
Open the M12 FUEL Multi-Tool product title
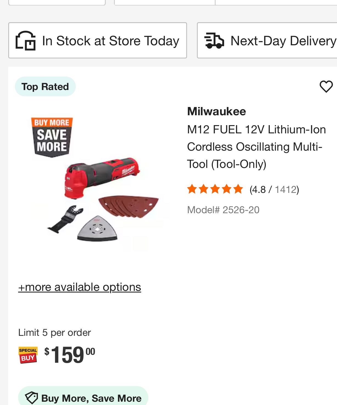pyautogui.click(x=256, y=147)
